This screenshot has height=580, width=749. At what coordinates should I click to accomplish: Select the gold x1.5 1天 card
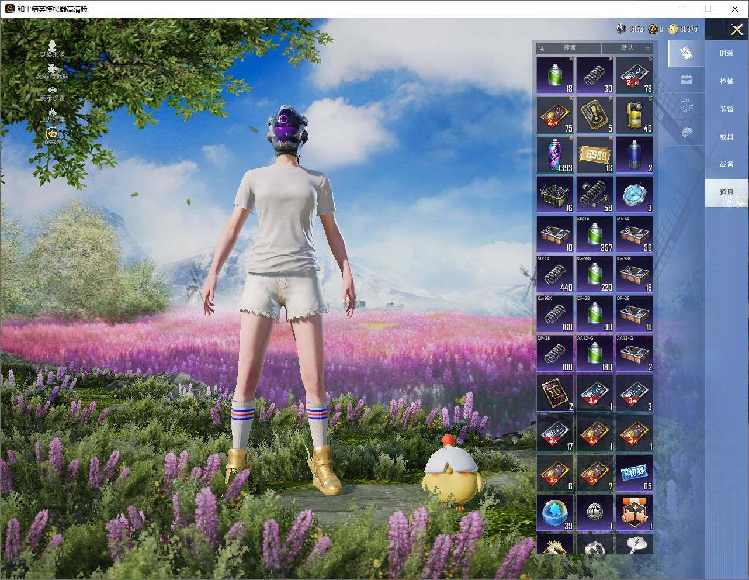click(595, 433)
